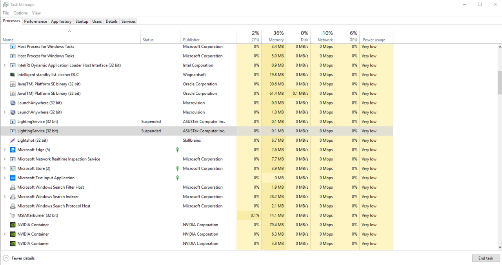The height and width of the screenshot is (265, 502).
Task: Sort processes by Disk column
Action: [298, 36]
